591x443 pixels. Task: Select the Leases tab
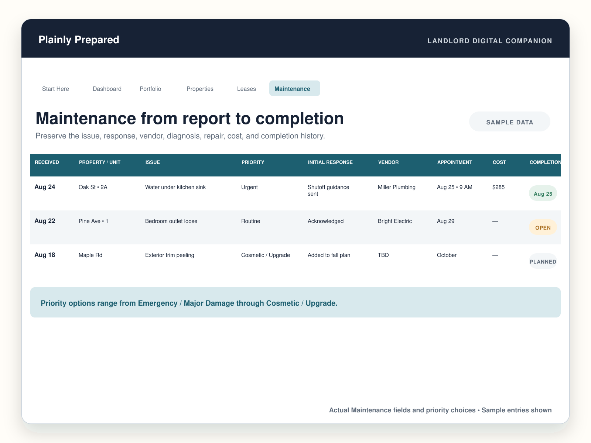point(246,89)
